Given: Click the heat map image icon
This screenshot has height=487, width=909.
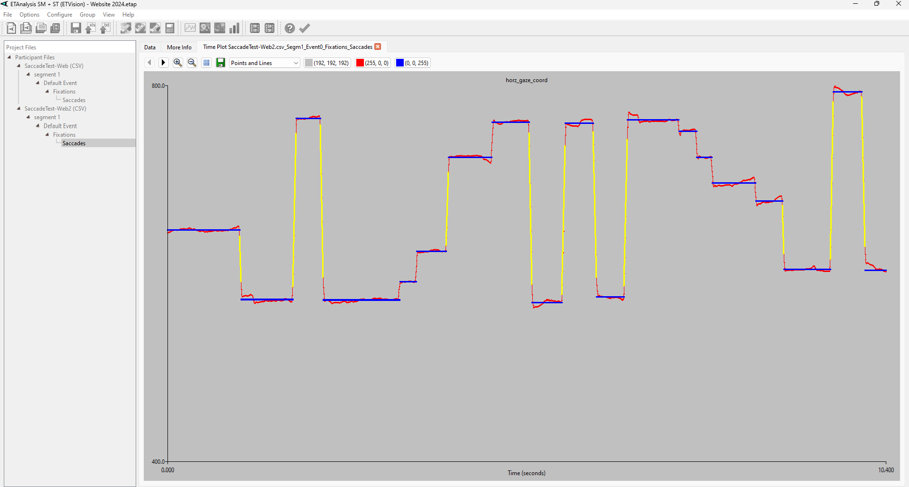Looking at the screenshot, I should point(220,28).
